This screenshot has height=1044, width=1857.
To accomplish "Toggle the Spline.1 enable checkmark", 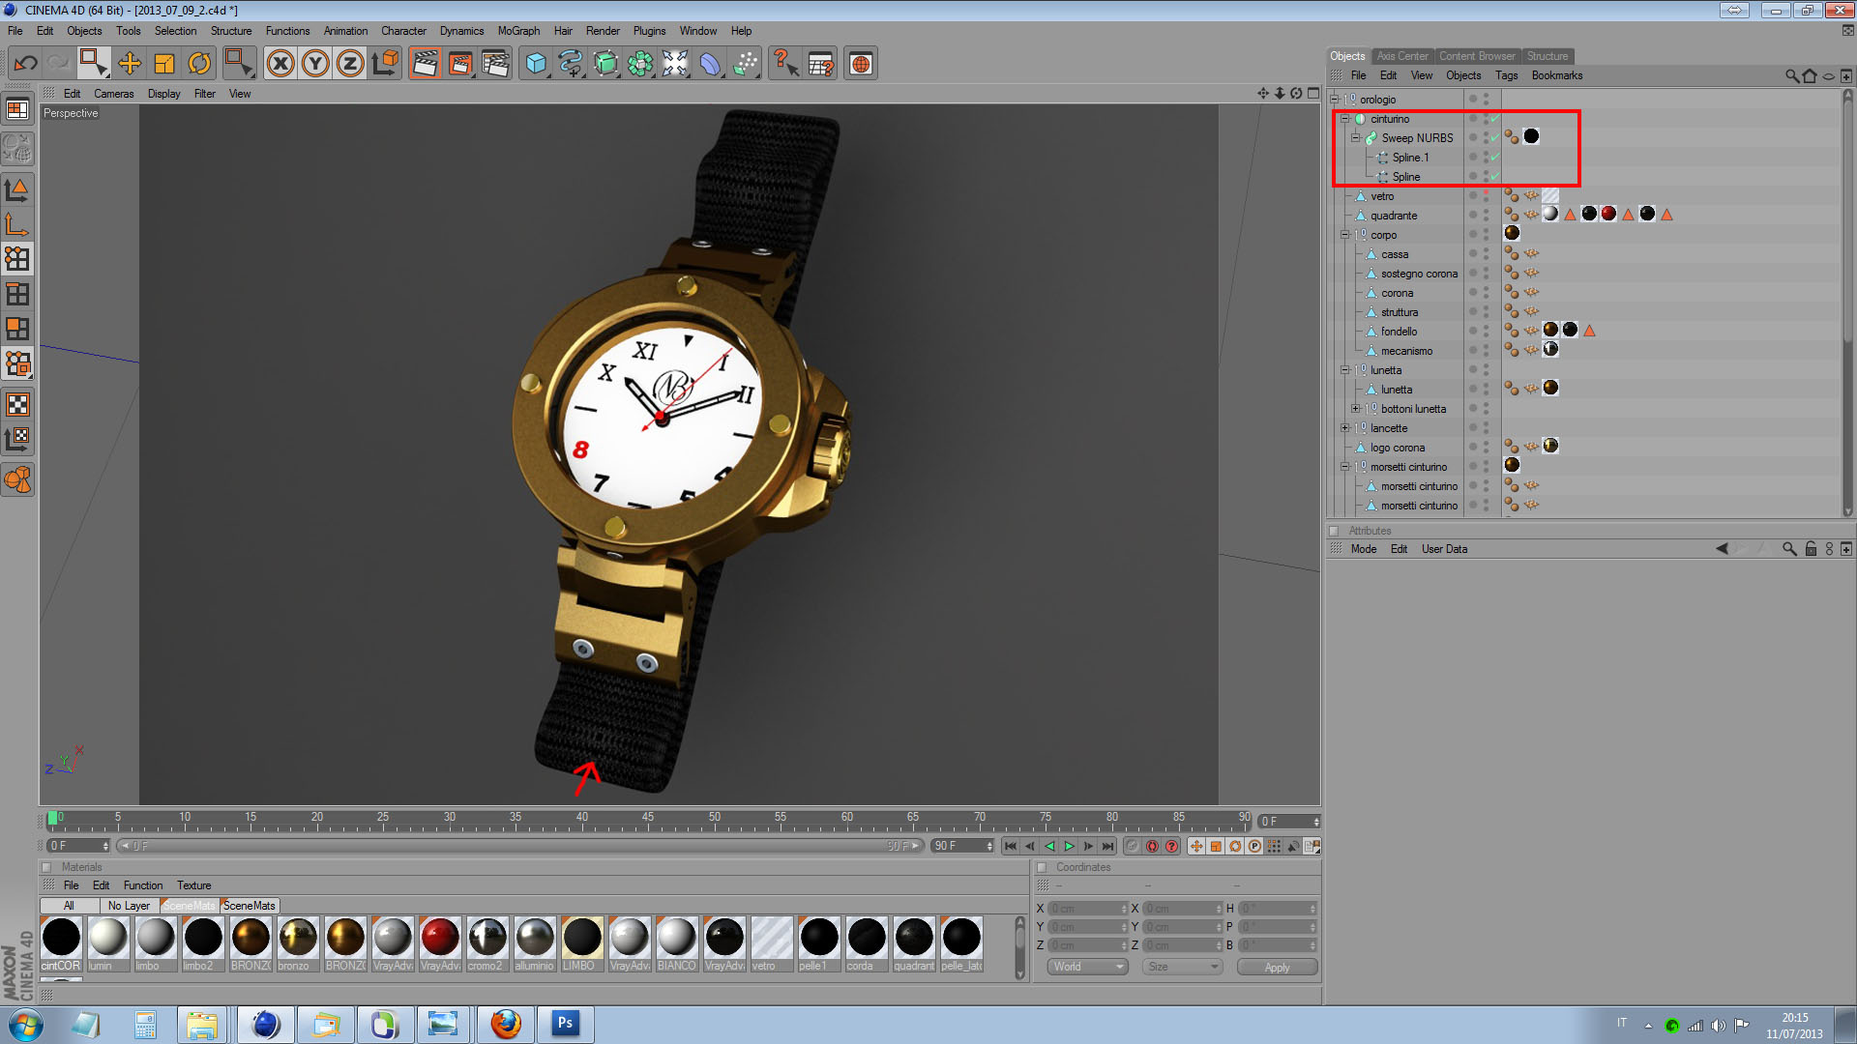I will coord(1494,158).
